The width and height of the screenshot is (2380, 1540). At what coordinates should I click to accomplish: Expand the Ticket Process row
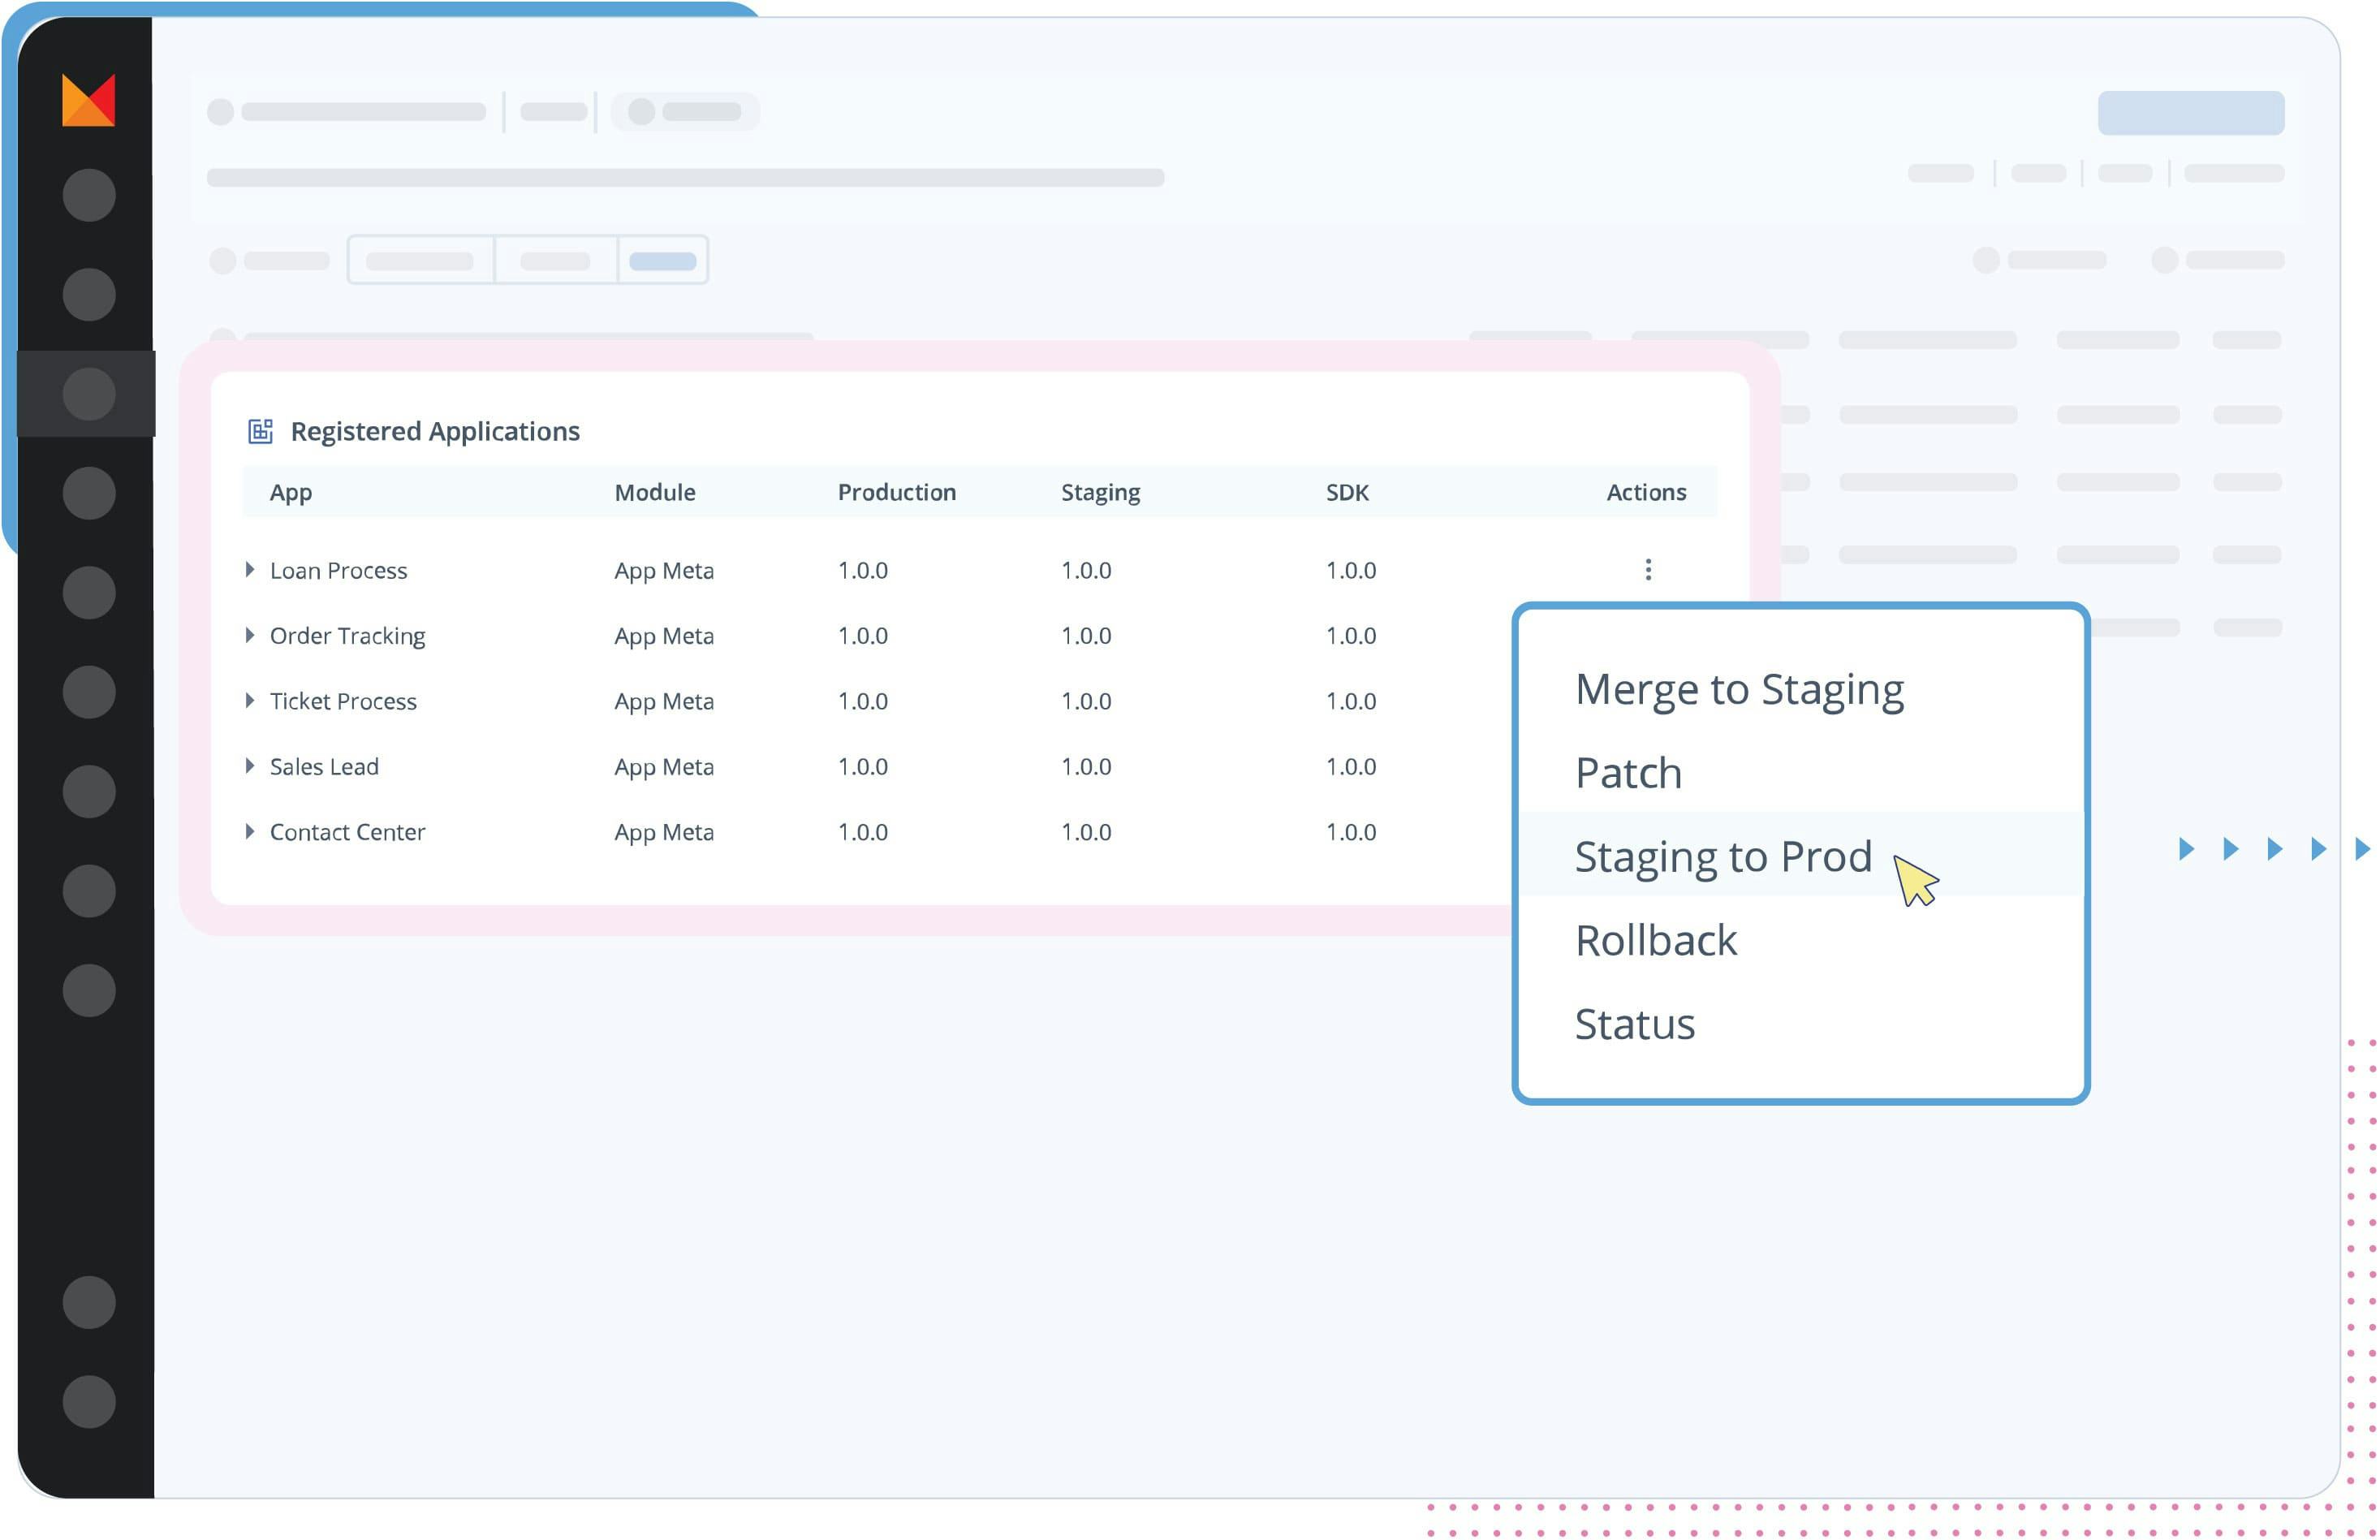[249, 700]
